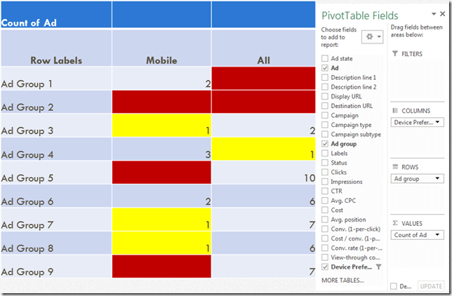Uncheck the Ad group field
The image size is (452, 296).
(324, 144)
